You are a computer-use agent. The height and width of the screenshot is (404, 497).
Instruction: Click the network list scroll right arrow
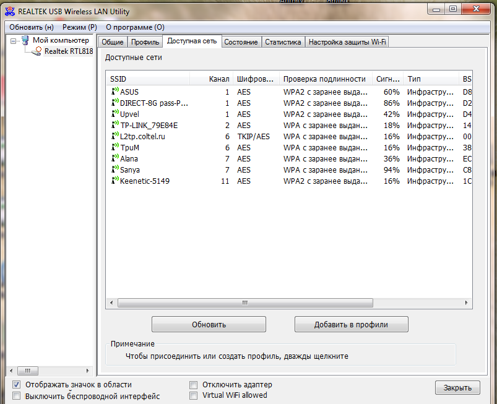466,303
